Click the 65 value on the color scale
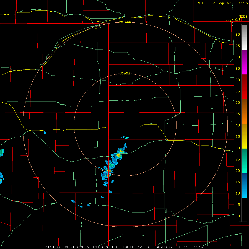The height and width of the screenshot is (249, 249). [x=238, y=68]
